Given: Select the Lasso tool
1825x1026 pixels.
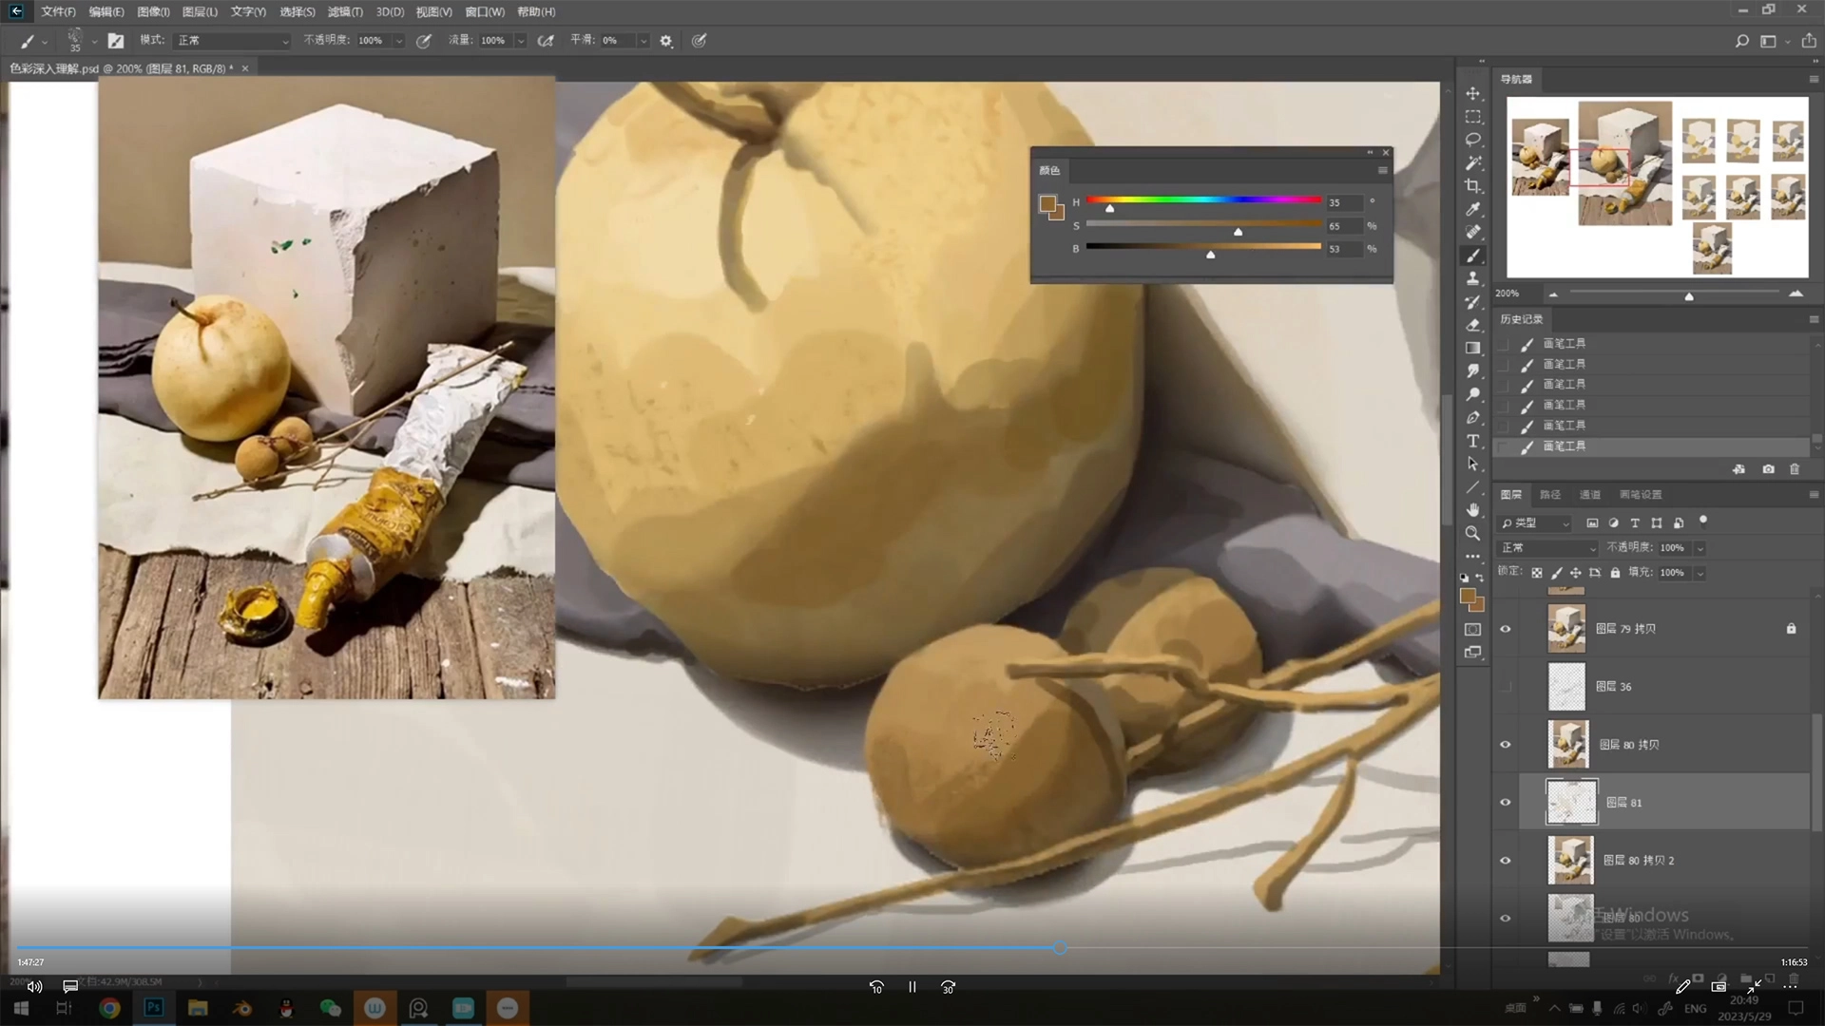Looking at the screenshot, I should click(x=1472, y=140).
